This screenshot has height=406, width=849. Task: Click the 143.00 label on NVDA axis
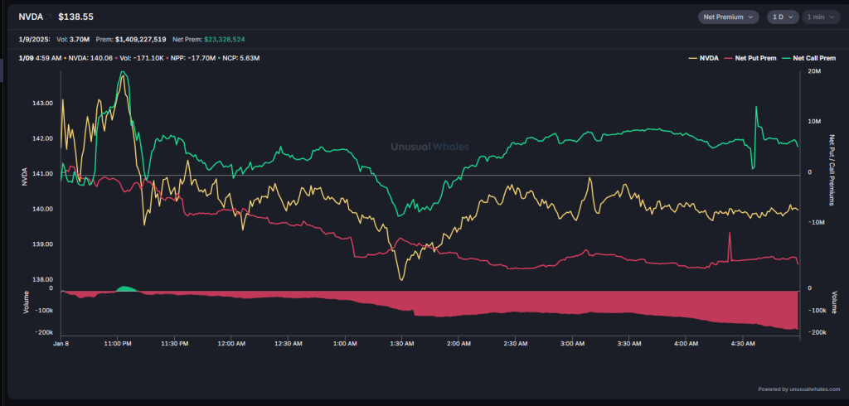coord(42,104)
